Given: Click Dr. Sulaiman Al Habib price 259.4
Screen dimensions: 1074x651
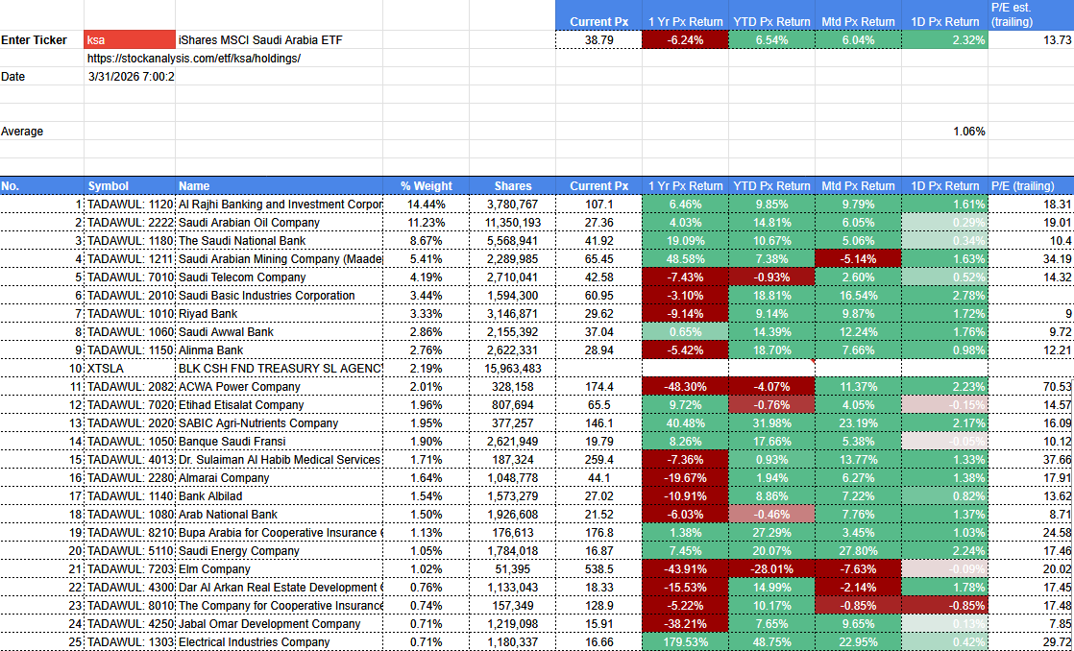Looking at the screenshot, I should [598, 460].
